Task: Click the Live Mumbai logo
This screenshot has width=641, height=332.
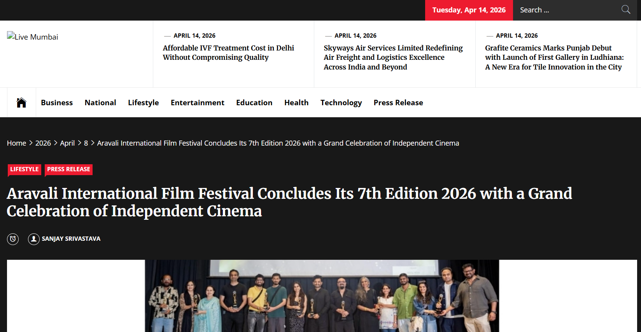Action: [x=33, y=37]
